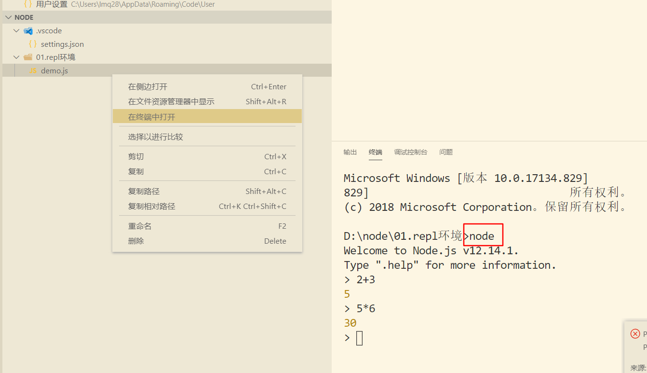Image resolution: width=647 pixels, height=373 pixels.
Task: Collapse the 01.repl环境 folder chevron
Action: 17,57
